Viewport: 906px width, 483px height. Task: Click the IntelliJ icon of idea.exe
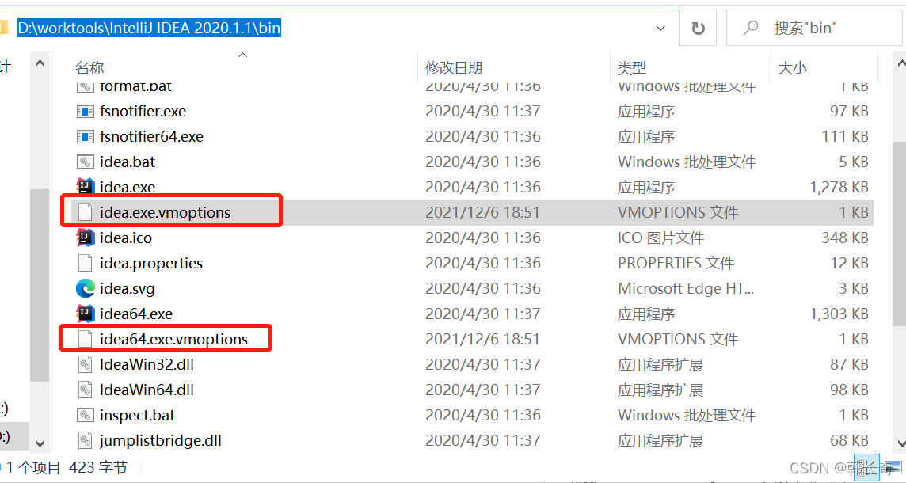[86, 187]
